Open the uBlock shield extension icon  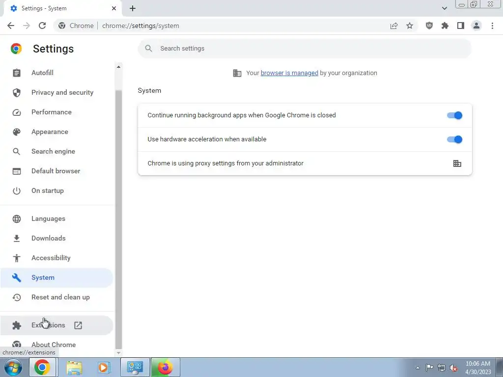429,26
